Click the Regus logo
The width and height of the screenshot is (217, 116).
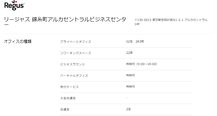tap(15, 5)
